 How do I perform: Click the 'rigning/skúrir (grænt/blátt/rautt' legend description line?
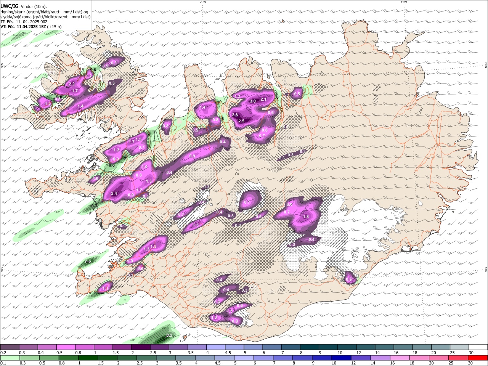click(44, 12)
